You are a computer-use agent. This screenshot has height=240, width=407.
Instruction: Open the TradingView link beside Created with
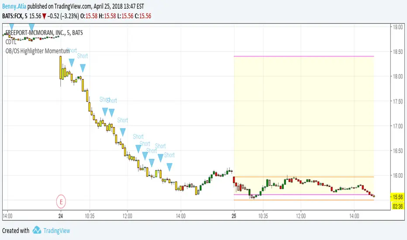pyautogui.click(x=57, y=231)
